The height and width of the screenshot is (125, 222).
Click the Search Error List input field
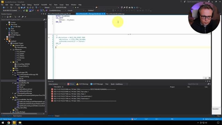(197, 84)
